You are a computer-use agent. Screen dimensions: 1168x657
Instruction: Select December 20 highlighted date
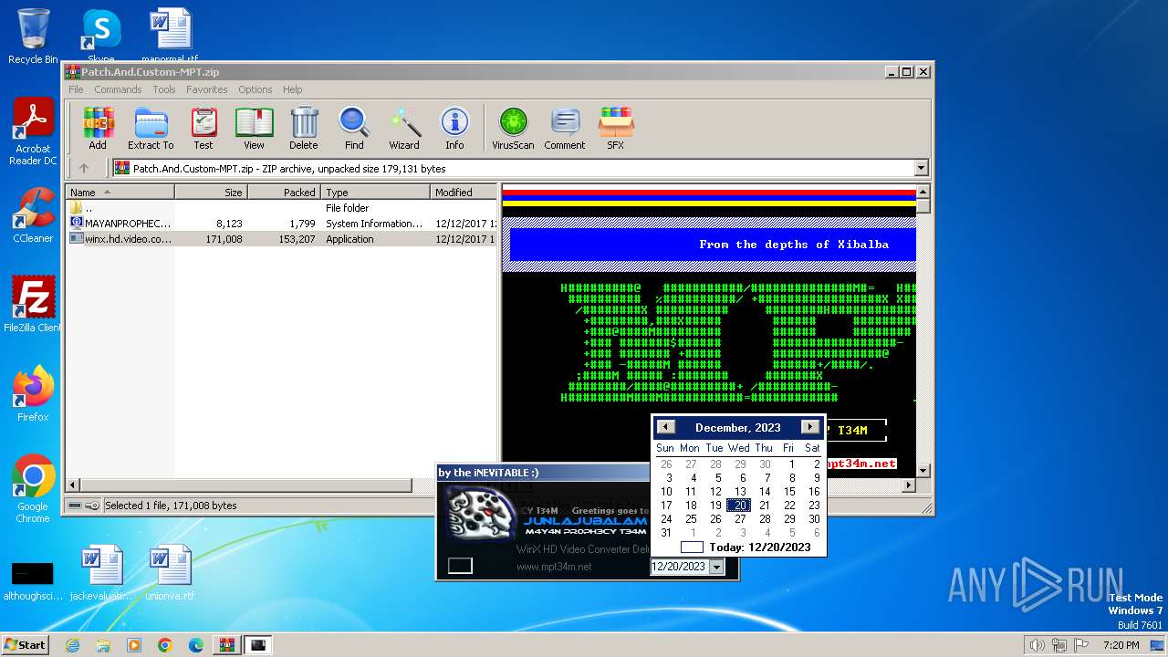(740, 506)
